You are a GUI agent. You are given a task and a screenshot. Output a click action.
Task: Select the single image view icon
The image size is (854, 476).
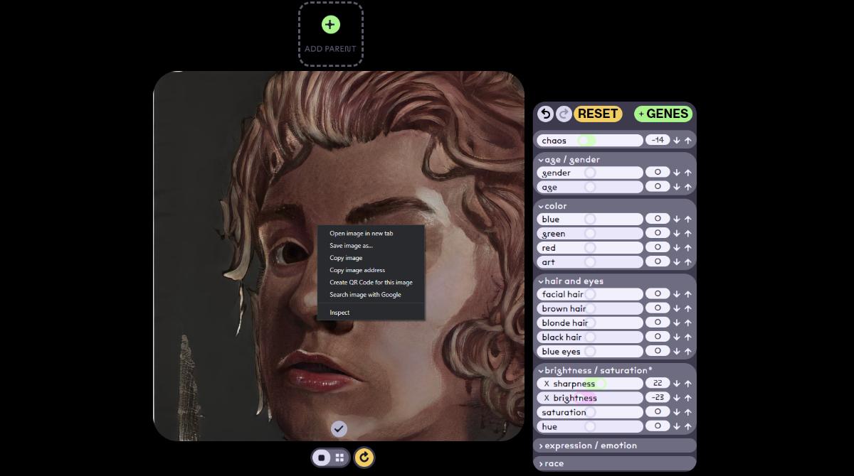[x=322, y=458]
